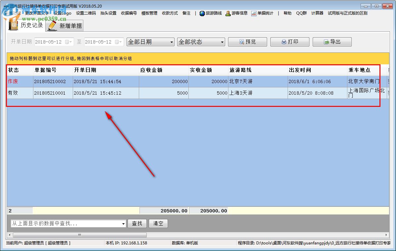Open 游客信息 with the person icon
This screenshot has width=396, height=251.
click(228, 13)
